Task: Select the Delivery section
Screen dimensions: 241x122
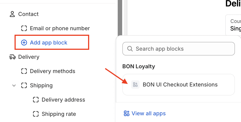Action: (29, 57)
